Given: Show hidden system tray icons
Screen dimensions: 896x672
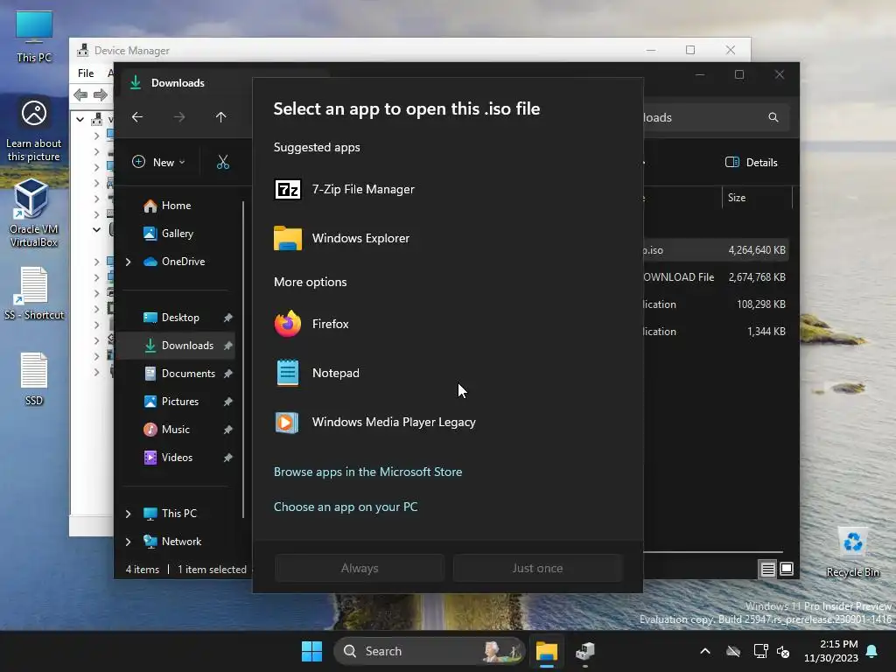Looking at the screenshot, I should pos(705,651).
